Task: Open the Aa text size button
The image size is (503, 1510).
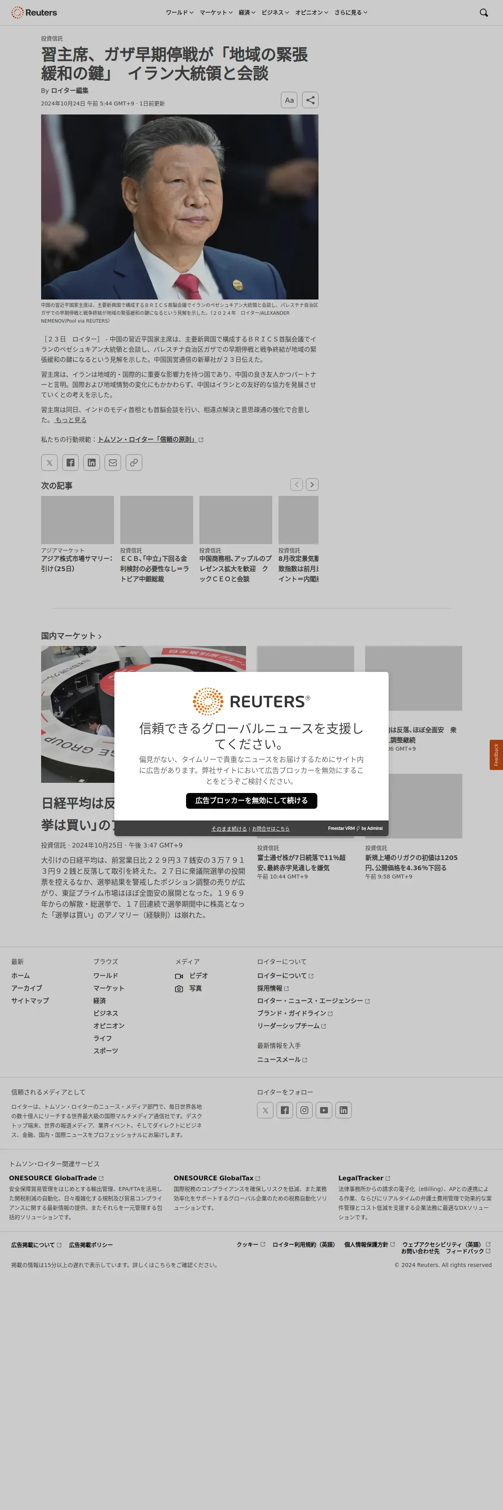Action: click(x=289, y=100)
